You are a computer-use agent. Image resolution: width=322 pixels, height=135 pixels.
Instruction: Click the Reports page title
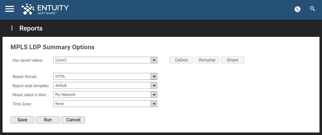[x=31, y=28]
